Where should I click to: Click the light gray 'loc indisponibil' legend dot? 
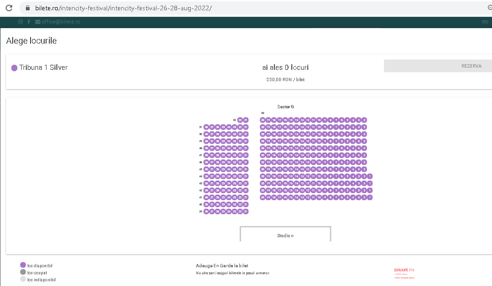[23, 279]
